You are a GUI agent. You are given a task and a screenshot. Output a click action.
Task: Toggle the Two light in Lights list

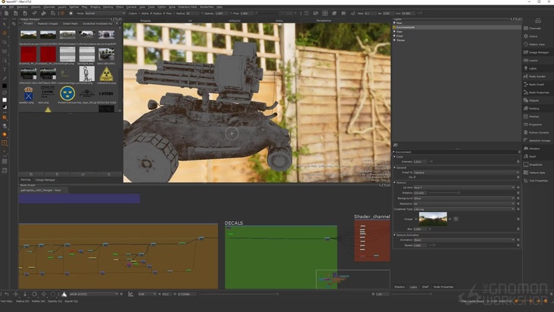point(394,32)
